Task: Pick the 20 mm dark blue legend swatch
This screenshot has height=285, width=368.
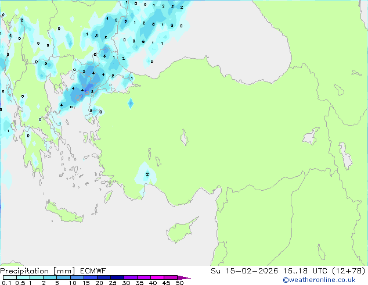Action: (x=104, y=277)
